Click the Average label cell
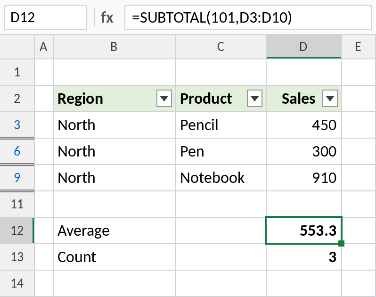This screenshot has height=297, width=376. [x=114, y=231]
